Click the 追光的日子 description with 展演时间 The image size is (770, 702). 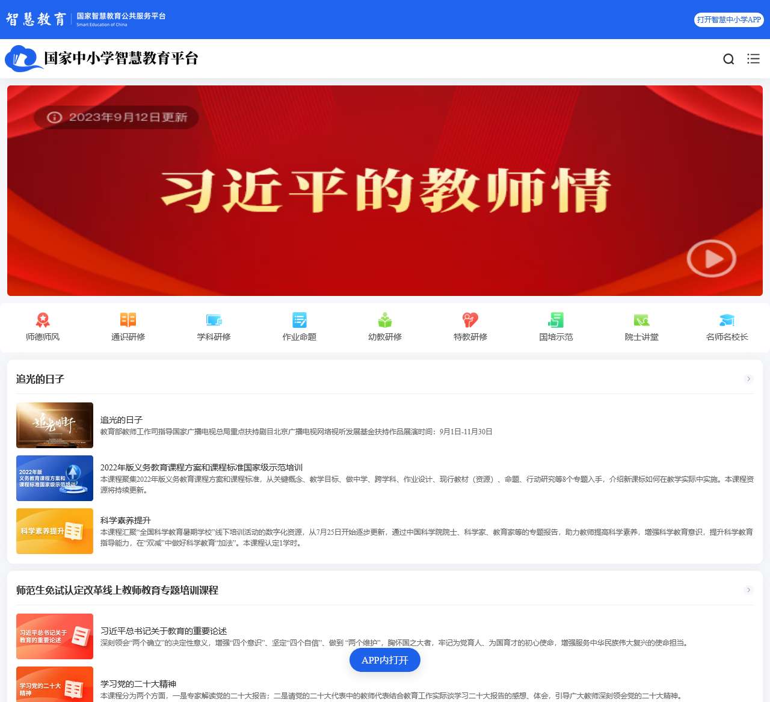pos(297,432)
